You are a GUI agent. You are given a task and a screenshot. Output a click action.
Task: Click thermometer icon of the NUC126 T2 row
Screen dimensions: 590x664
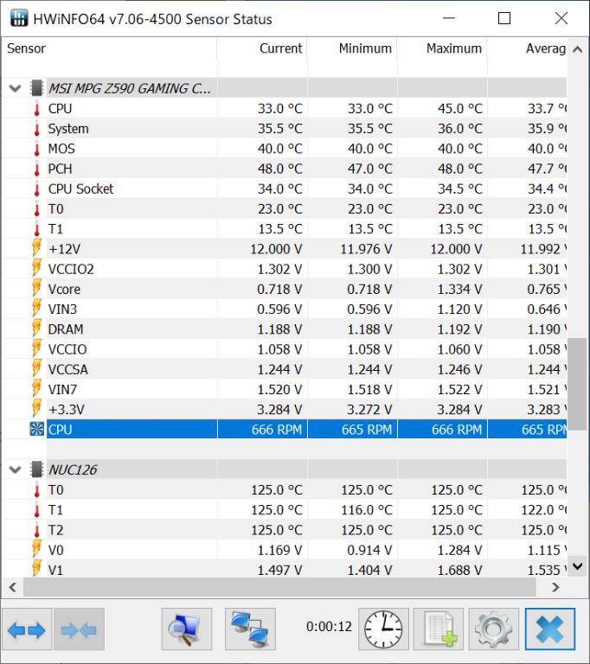pyautogui.click(x=37, y=530)
